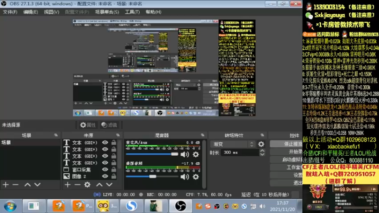The image size is (379, 213).
Task: Open the 视图(V) menu
Action: [52, 12]
